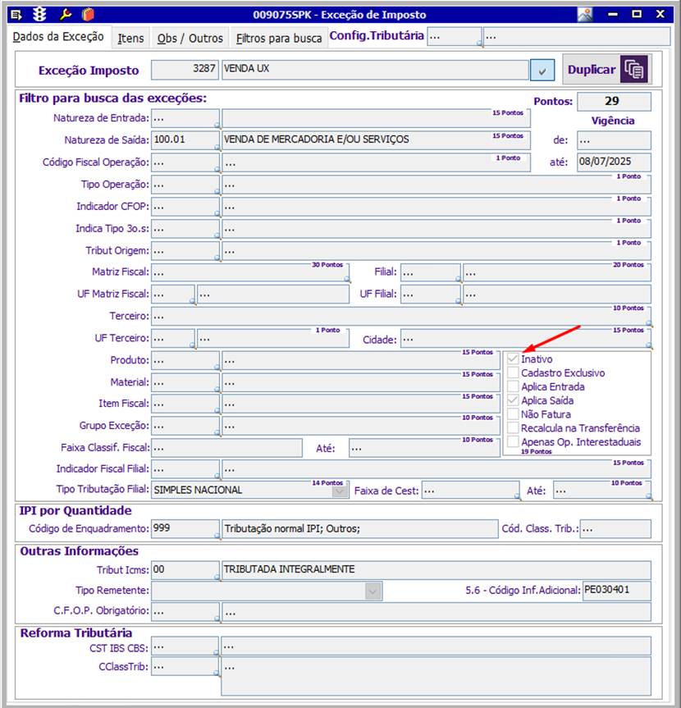The image size is (681, 708).
Task: Enable Cadastro Exclusivo checkbox
Action: coord(513,372)
